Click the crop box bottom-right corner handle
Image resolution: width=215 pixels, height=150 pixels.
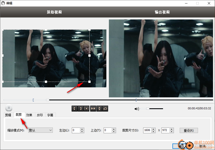pos(89,82)
